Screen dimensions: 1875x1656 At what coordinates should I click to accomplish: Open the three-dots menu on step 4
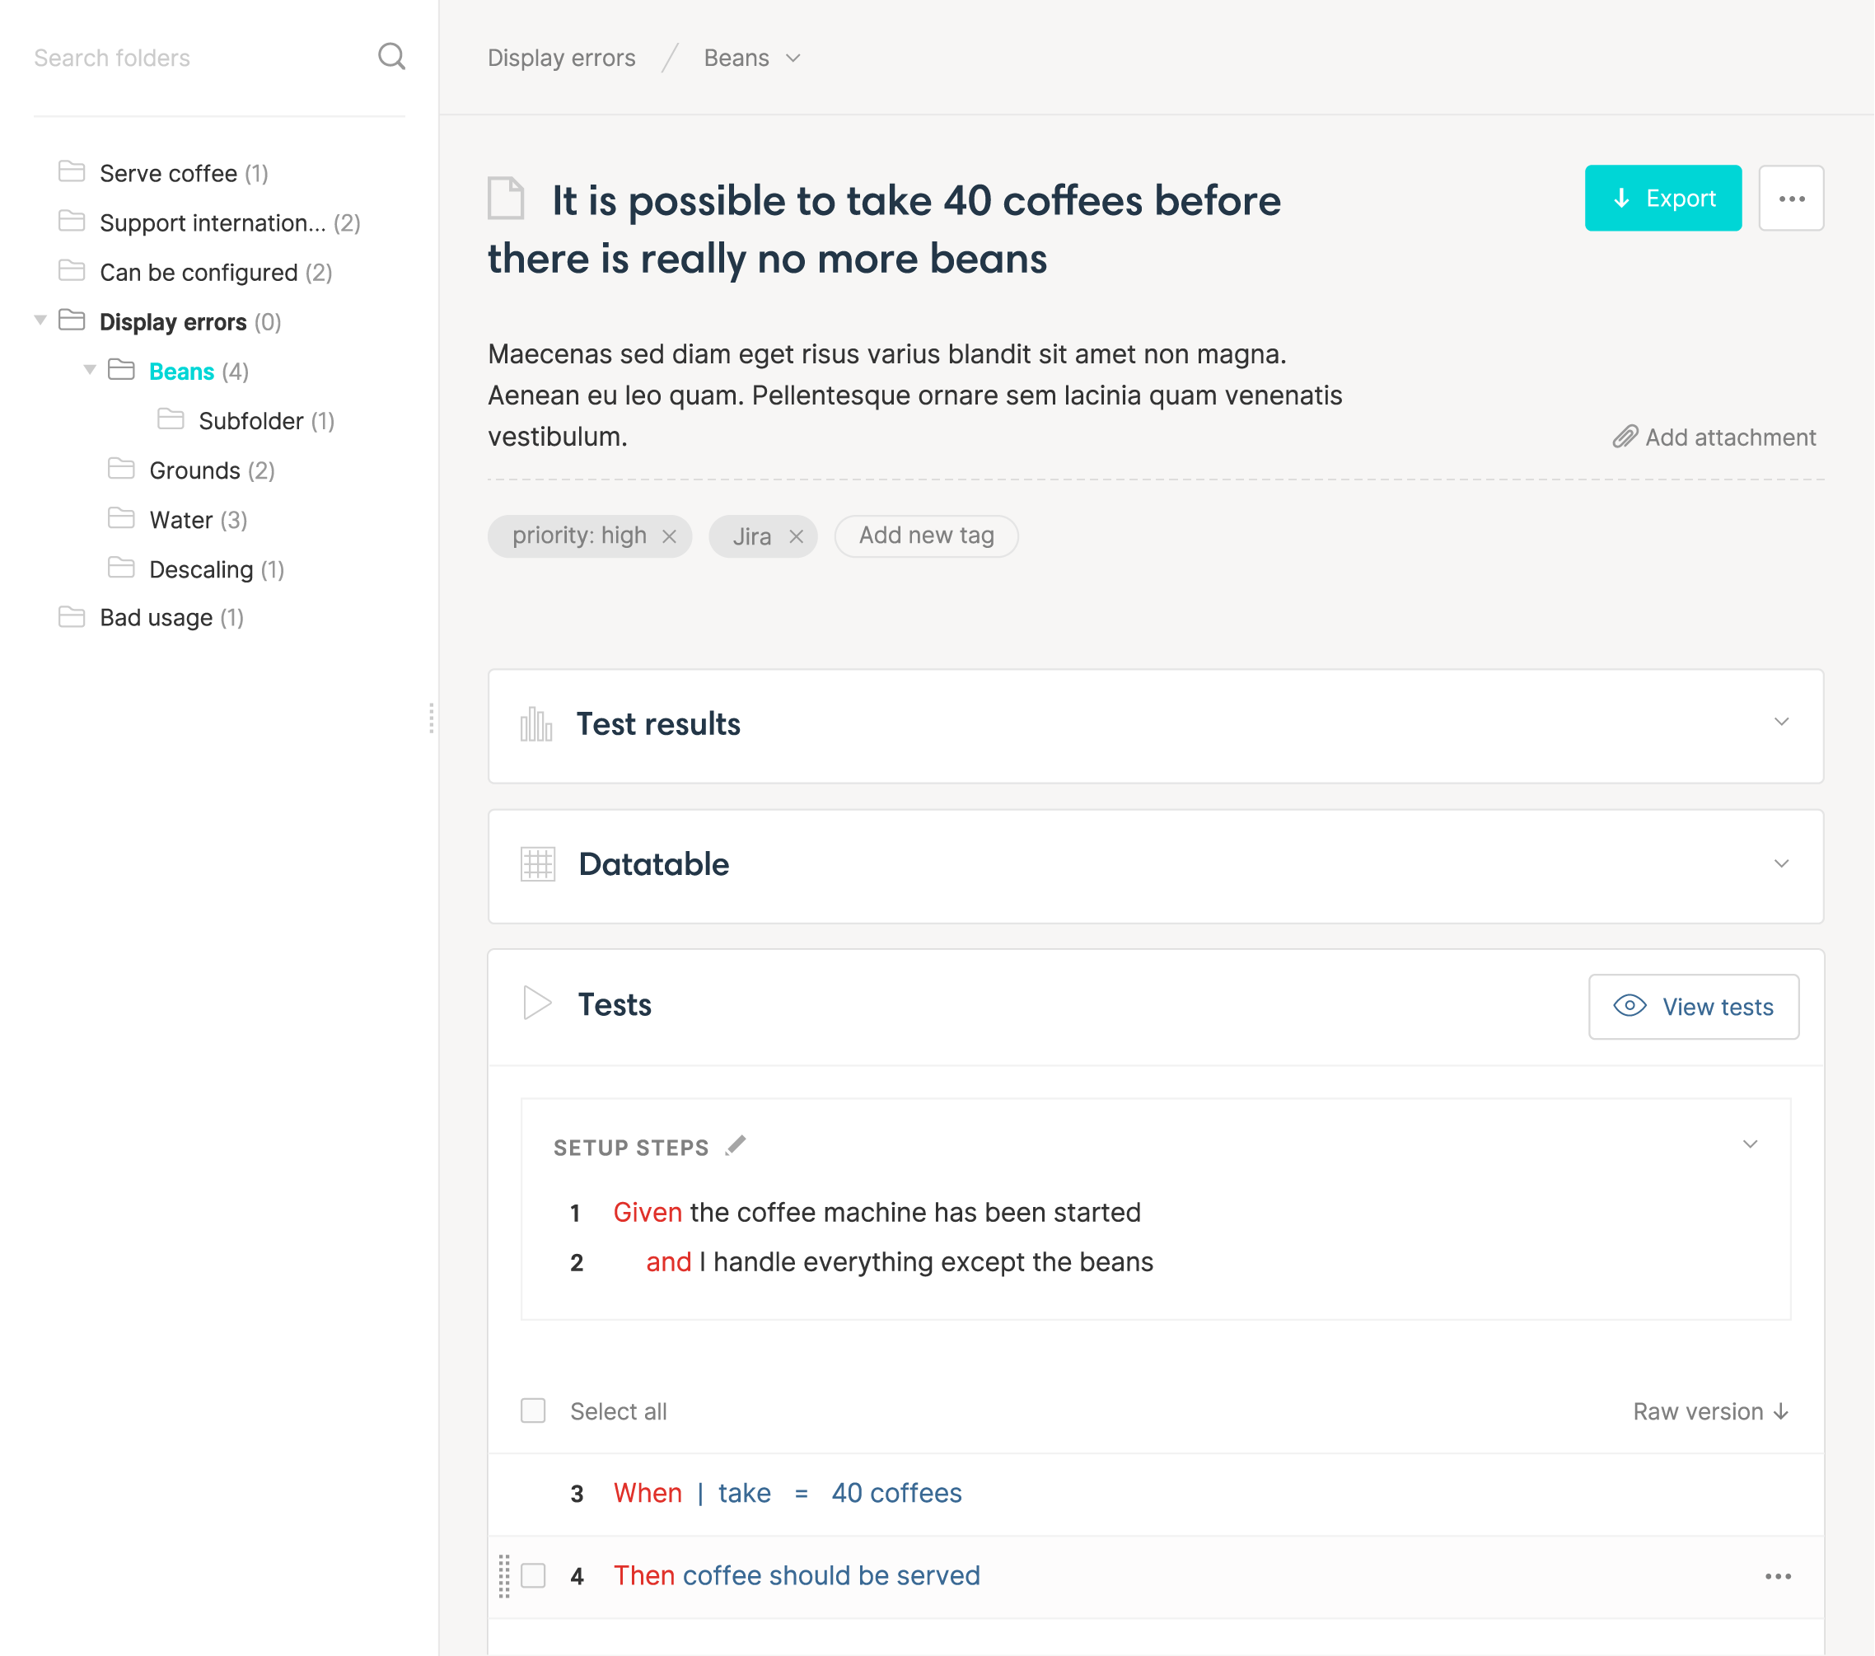point(1778,1576)
